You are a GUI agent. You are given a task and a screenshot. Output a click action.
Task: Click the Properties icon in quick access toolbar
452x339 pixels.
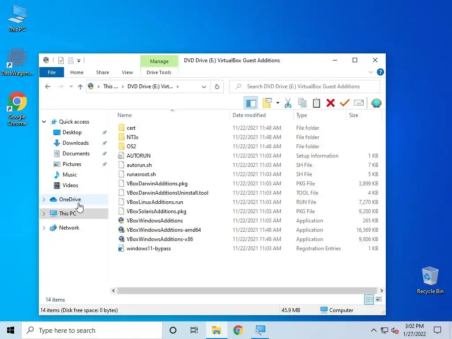pyautogui.click(x=61, y=60)
